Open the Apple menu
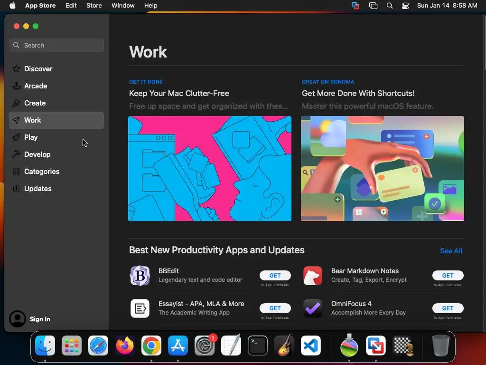Viewport: 486px width, 365px height. tap(12, 6)
